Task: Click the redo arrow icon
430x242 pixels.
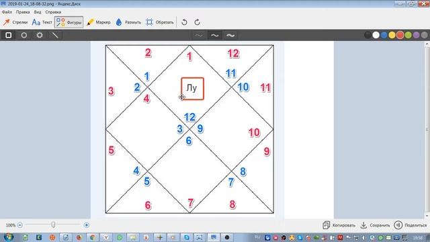Action: click(x=197, y=22)
